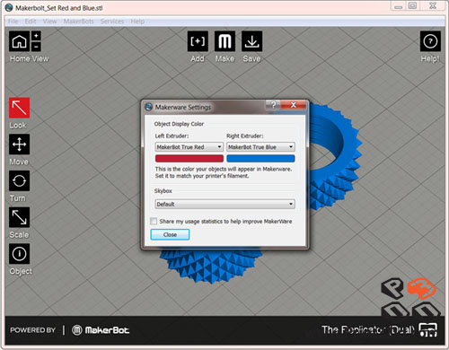The image size is (449, 350).
Task: Select the Scale tool
Action: pyautogui.click(x=19, y=217)
